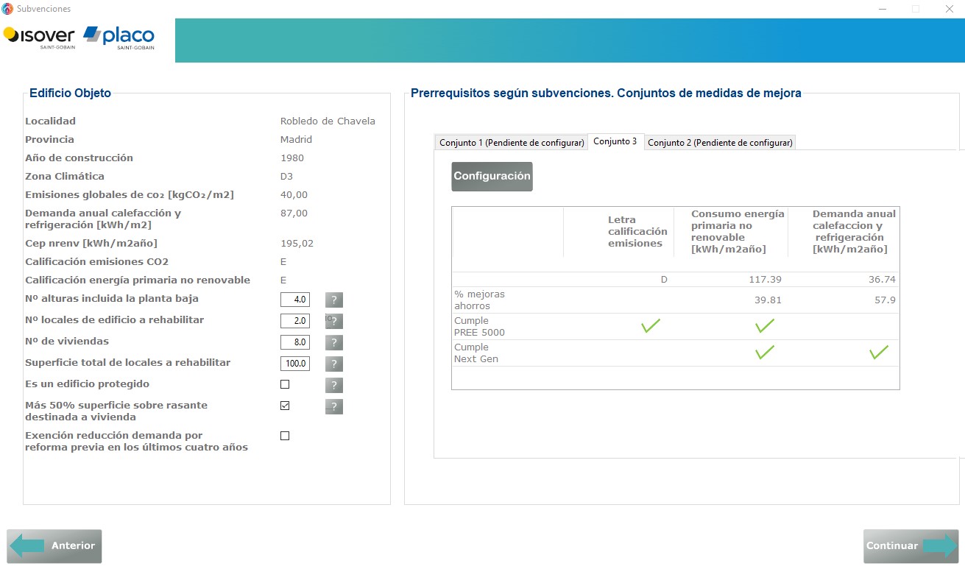The image size is (965, 569).
Task: Click help icon for Nº alturas field
Action: [334, 300]
